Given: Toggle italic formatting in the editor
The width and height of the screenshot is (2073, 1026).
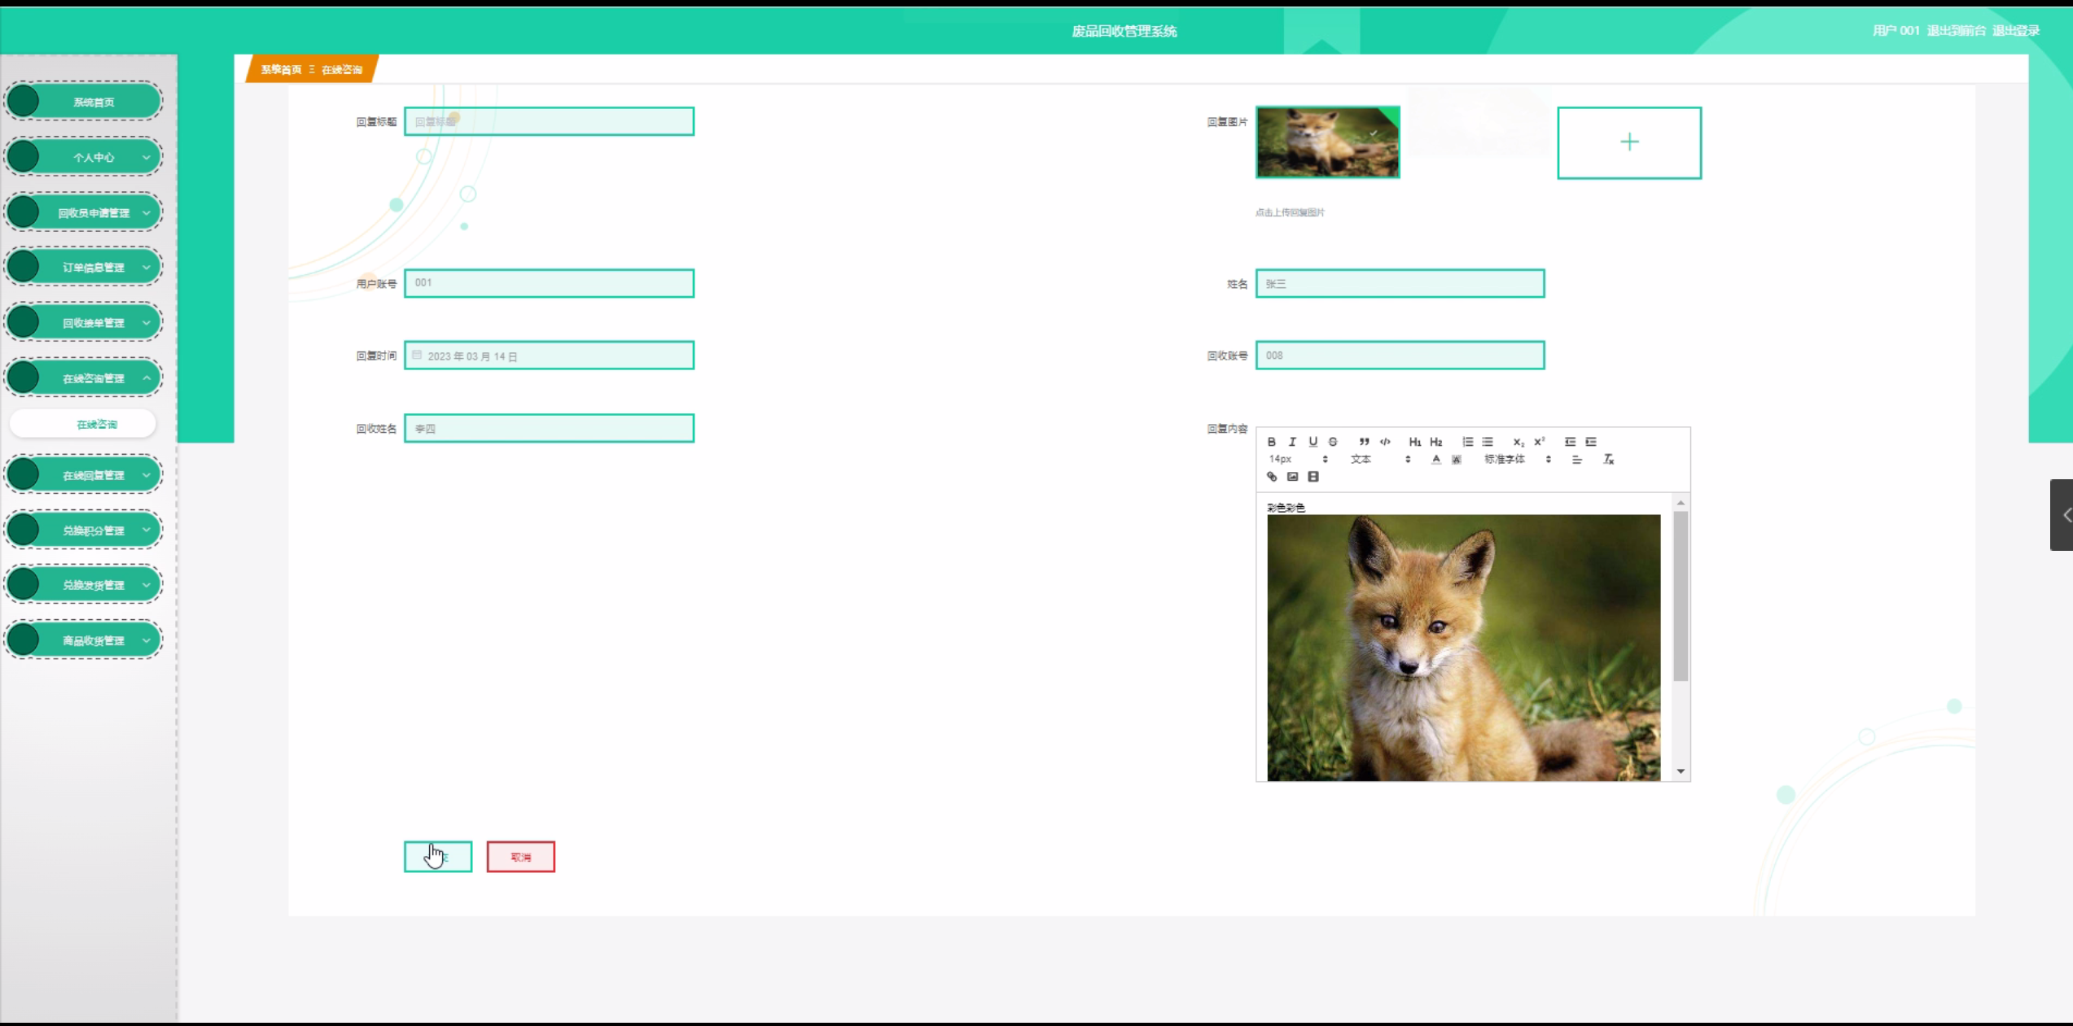Looking at the screenshot, I should tap(1292, 442).
